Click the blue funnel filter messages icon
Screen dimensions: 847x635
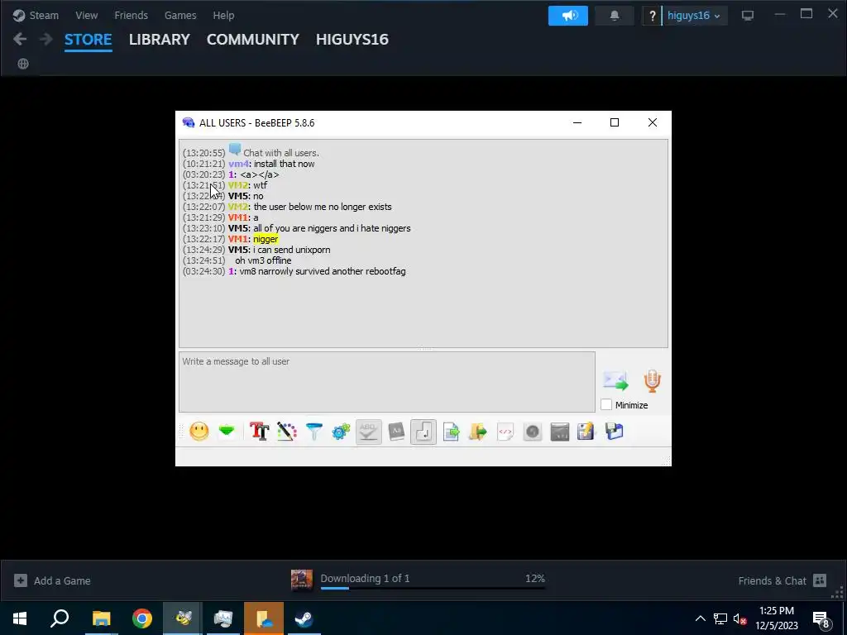pyautogui.click(x=313, y=432)
